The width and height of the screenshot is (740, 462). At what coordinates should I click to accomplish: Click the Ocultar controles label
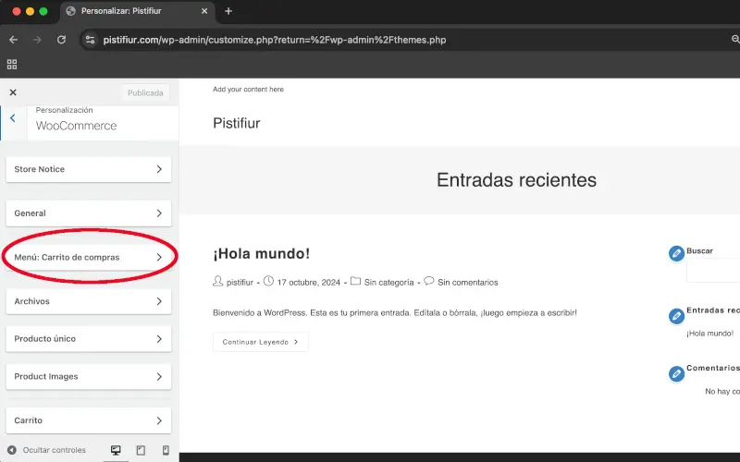pyautogui.click(x=55, y=450)
